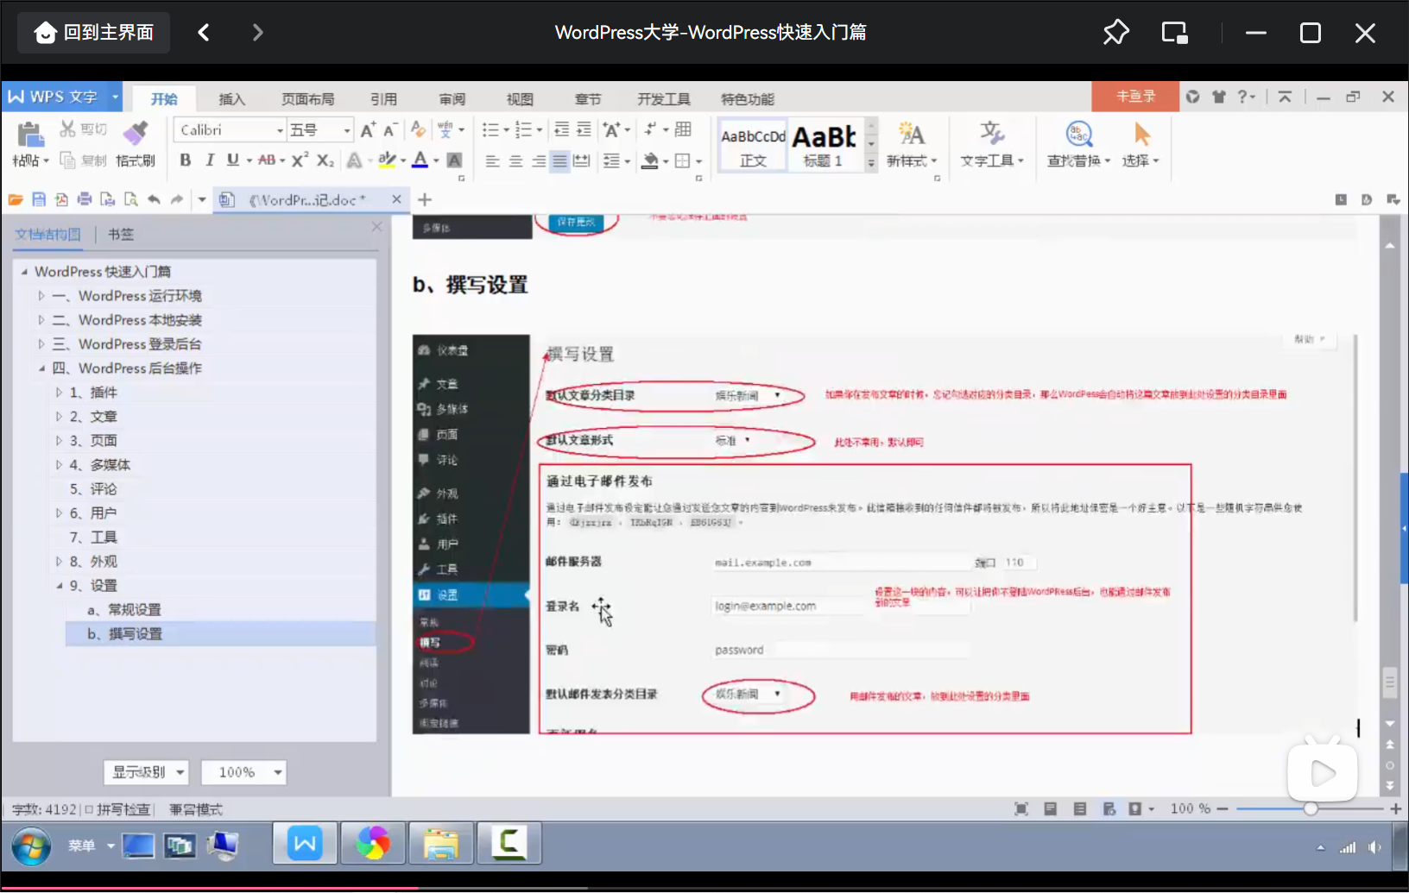The height and width of the screenshot is (893, 1409).
Task: Collapse the 9、设置 tree node
Action: click(59, 586)
